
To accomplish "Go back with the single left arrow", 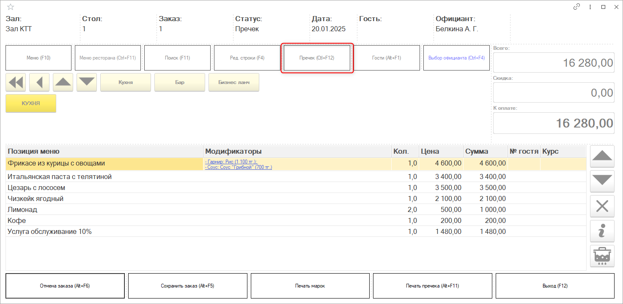I will click(x=39, y=82).
